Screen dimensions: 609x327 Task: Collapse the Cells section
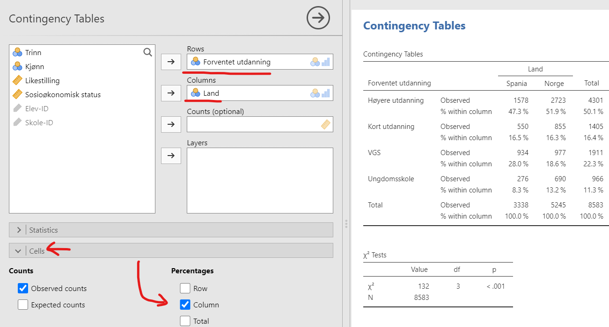19,251
